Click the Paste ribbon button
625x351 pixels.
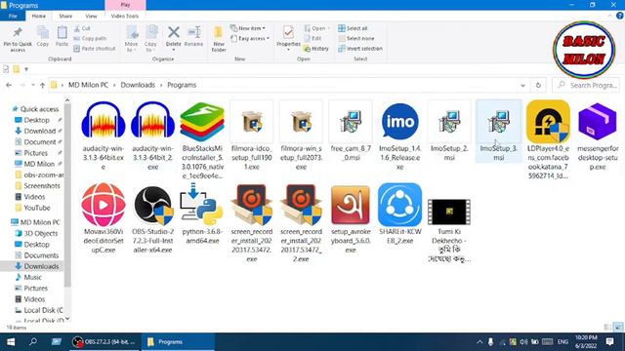tap(62, 37)
